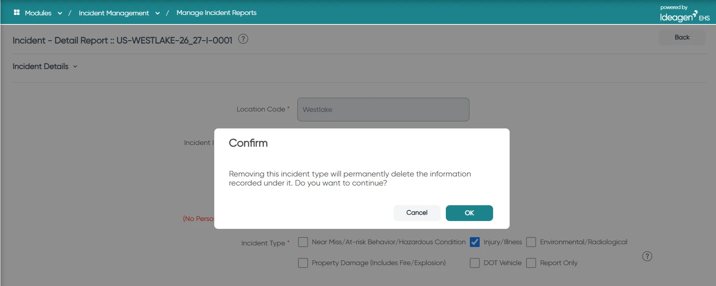The width and height of the screenshot is (716, 286).
Task: Confirm deletion with OK button
Action: 469,213
